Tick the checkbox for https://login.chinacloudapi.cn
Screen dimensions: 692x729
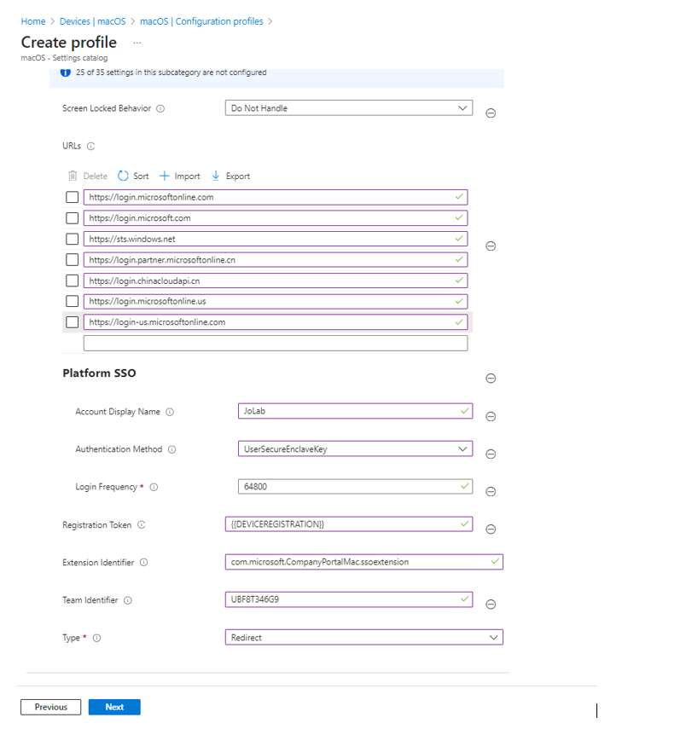pos(72,281)
